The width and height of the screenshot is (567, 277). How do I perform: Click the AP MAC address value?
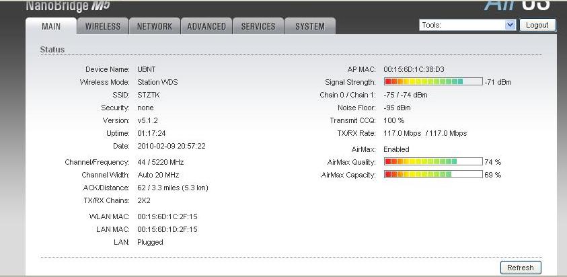click(414, 69)
